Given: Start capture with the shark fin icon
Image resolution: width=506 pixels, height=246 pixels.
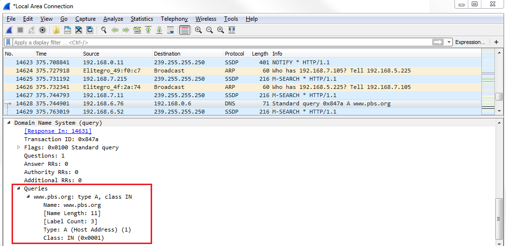Looking at the screenshot, I should [x=9, y=30].
